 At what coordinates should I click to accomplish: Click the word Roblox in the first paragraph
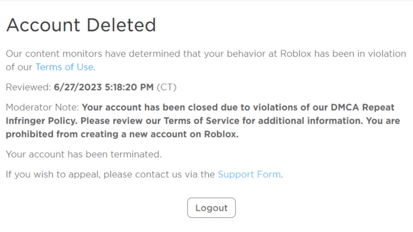tap(296, 53)
